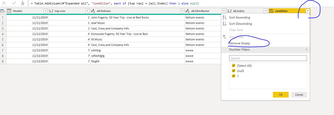Click the 11/13/2019 date in row 9
Viewport: 334px width, 115px height.
(27, 61)
